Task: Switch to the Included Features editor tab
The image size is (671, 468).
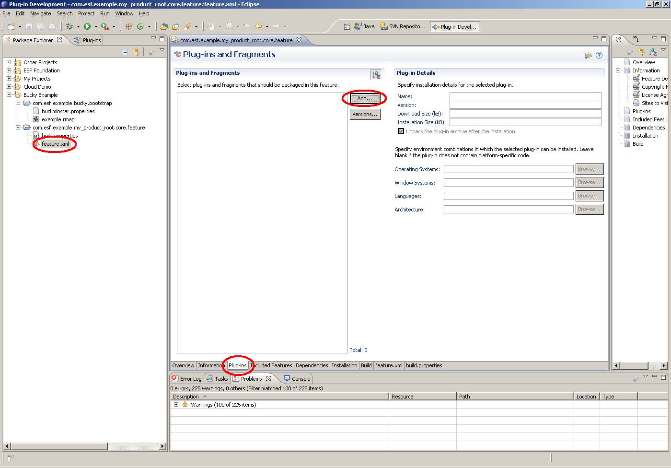Action: tap(271, 365)
